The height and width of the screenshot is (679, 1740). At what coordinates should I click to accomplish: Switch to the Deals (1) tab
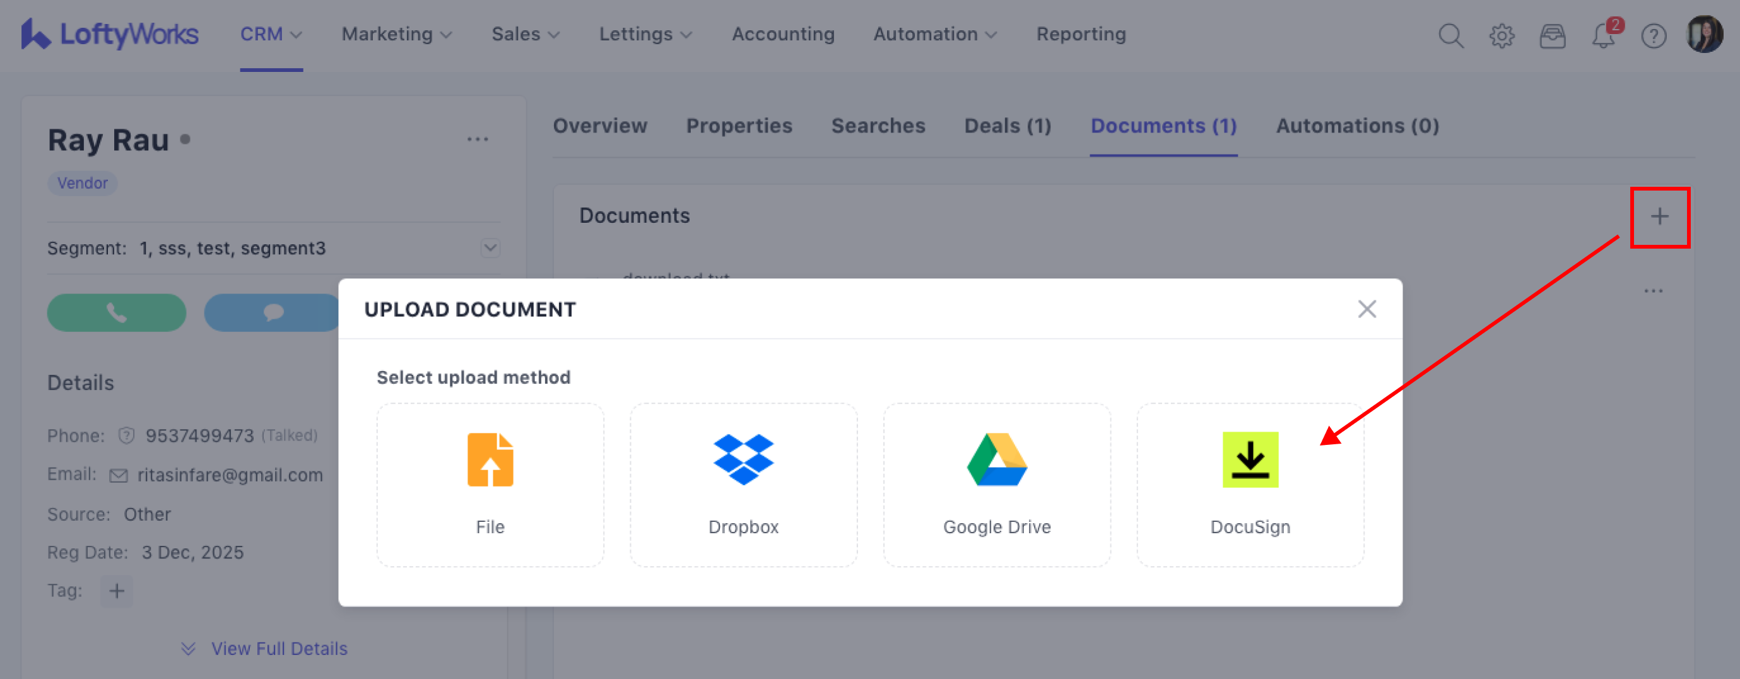(x=1007, y=126)
